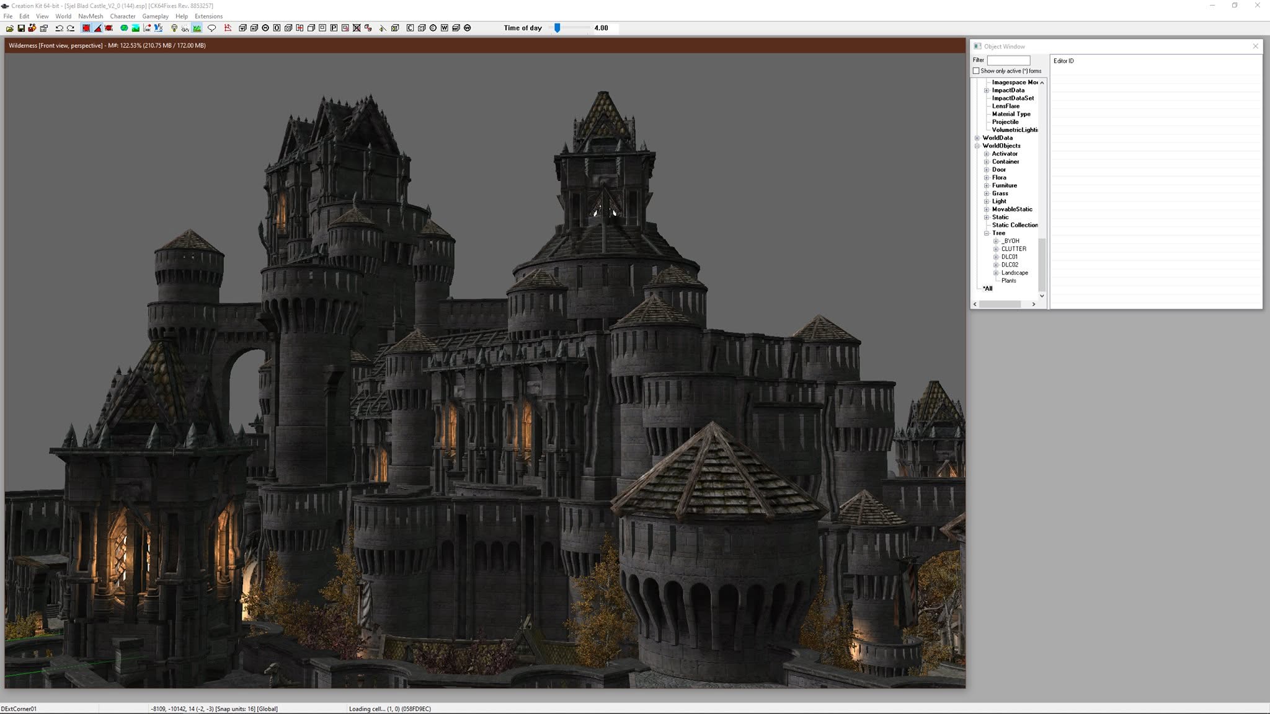Select the Material Type category
Viewport: 1270px width, 714px height.
coord(1011,114)
